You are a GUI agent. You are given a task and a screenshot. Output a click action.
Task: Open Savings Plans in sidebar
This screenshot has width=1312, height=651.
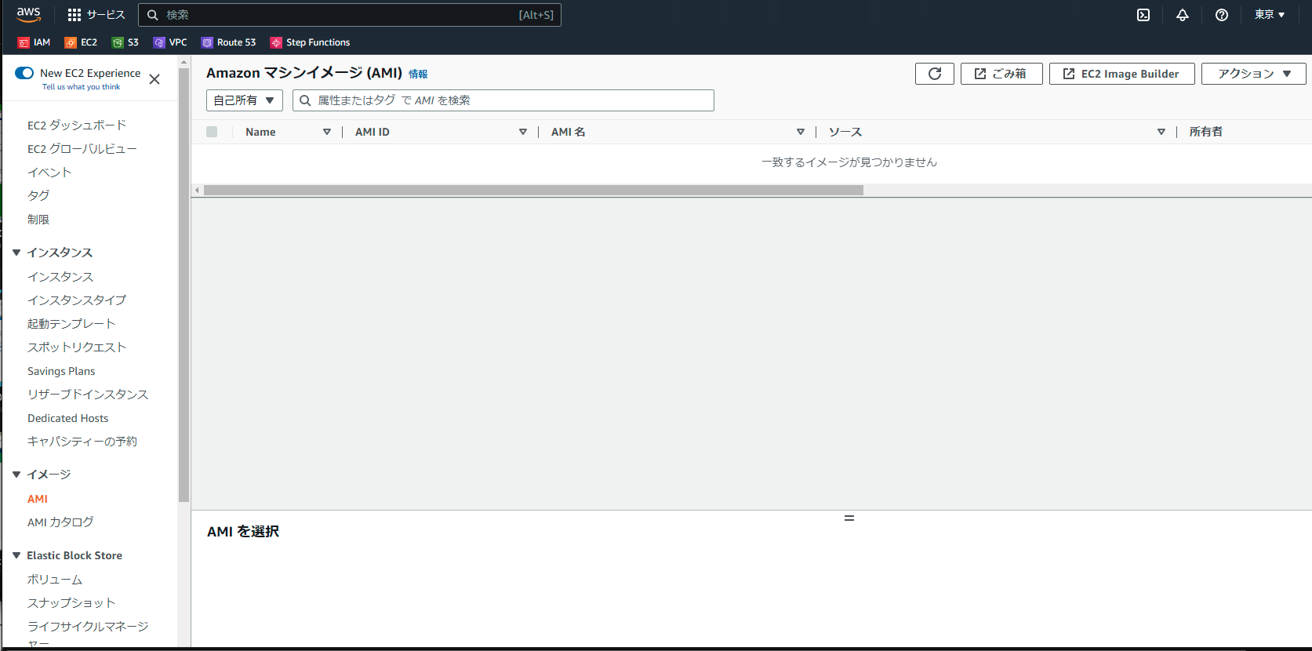point(61,371)
